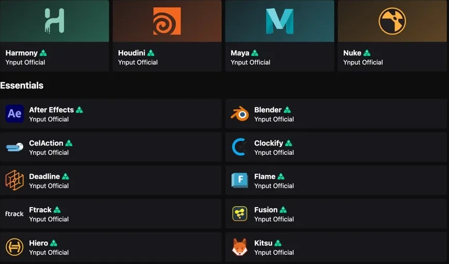Click the verified badge next to Nuke
This screenshot has height=264, width=449.
click(x=367, y=53)
